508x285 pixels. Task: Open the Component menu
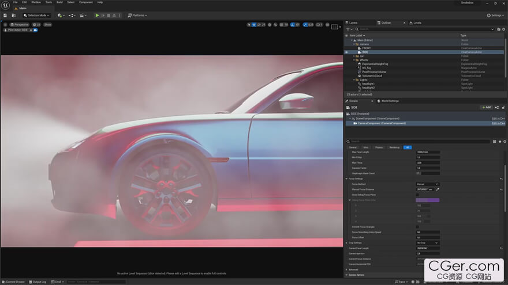click(x=86, y=2)
